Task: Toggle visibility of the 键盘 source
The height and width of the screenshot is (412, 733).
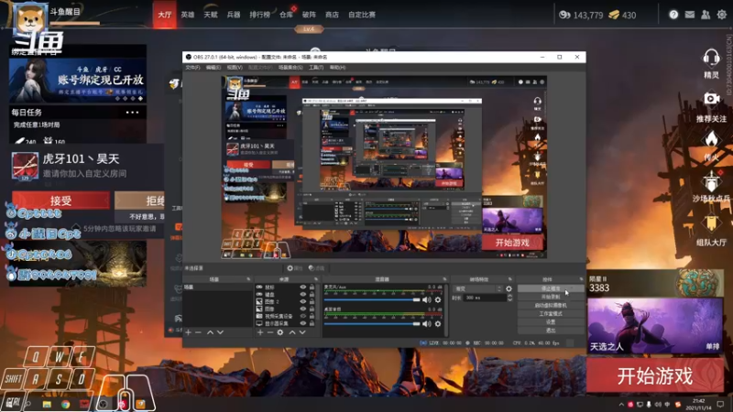Action: 303,294
